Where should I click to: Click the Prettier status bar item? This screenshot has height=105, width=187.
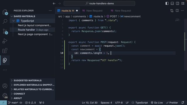[x=172, y=103]
